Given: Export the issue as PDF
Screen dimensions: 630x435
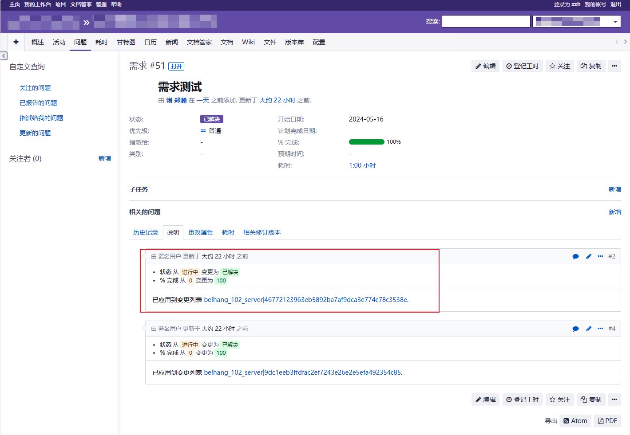Looking at the screenshot, I should coord(607,421).
